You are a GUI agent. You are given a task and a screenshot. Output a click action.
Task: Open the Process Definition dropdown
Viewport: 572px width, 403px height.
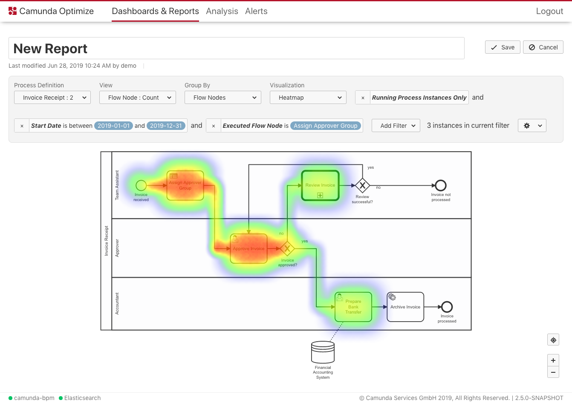tap(52, 98)
